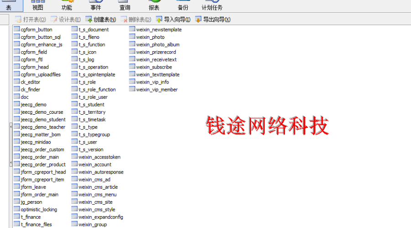Click the 打开表 toolbar icon
This screenshot has height=228, width=411.
coord(18,19)
